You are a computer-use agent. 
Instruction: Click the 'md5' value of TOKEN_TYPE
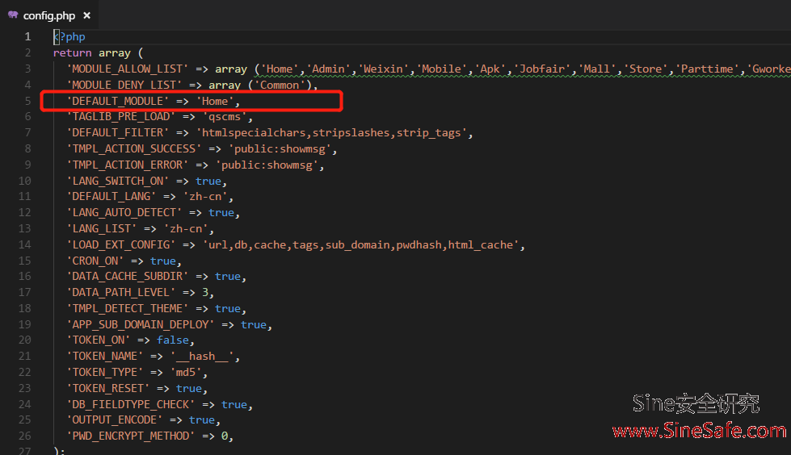(x=186, y=373)
